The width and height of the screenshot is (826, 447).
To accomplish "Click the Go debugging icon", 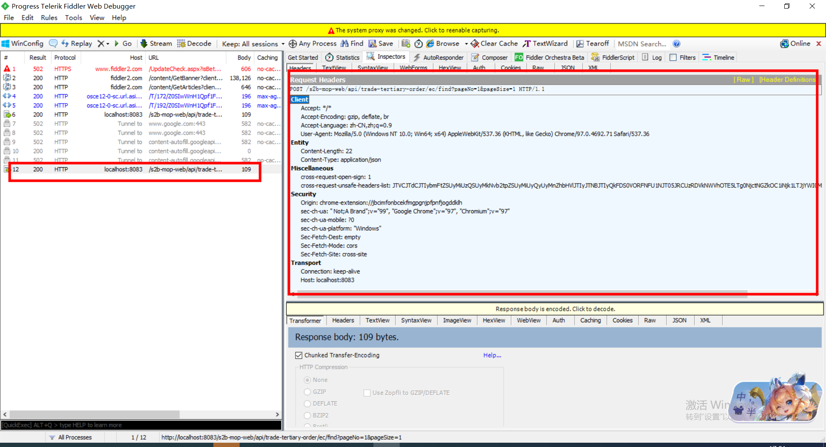I will click(x=123, y=43).
